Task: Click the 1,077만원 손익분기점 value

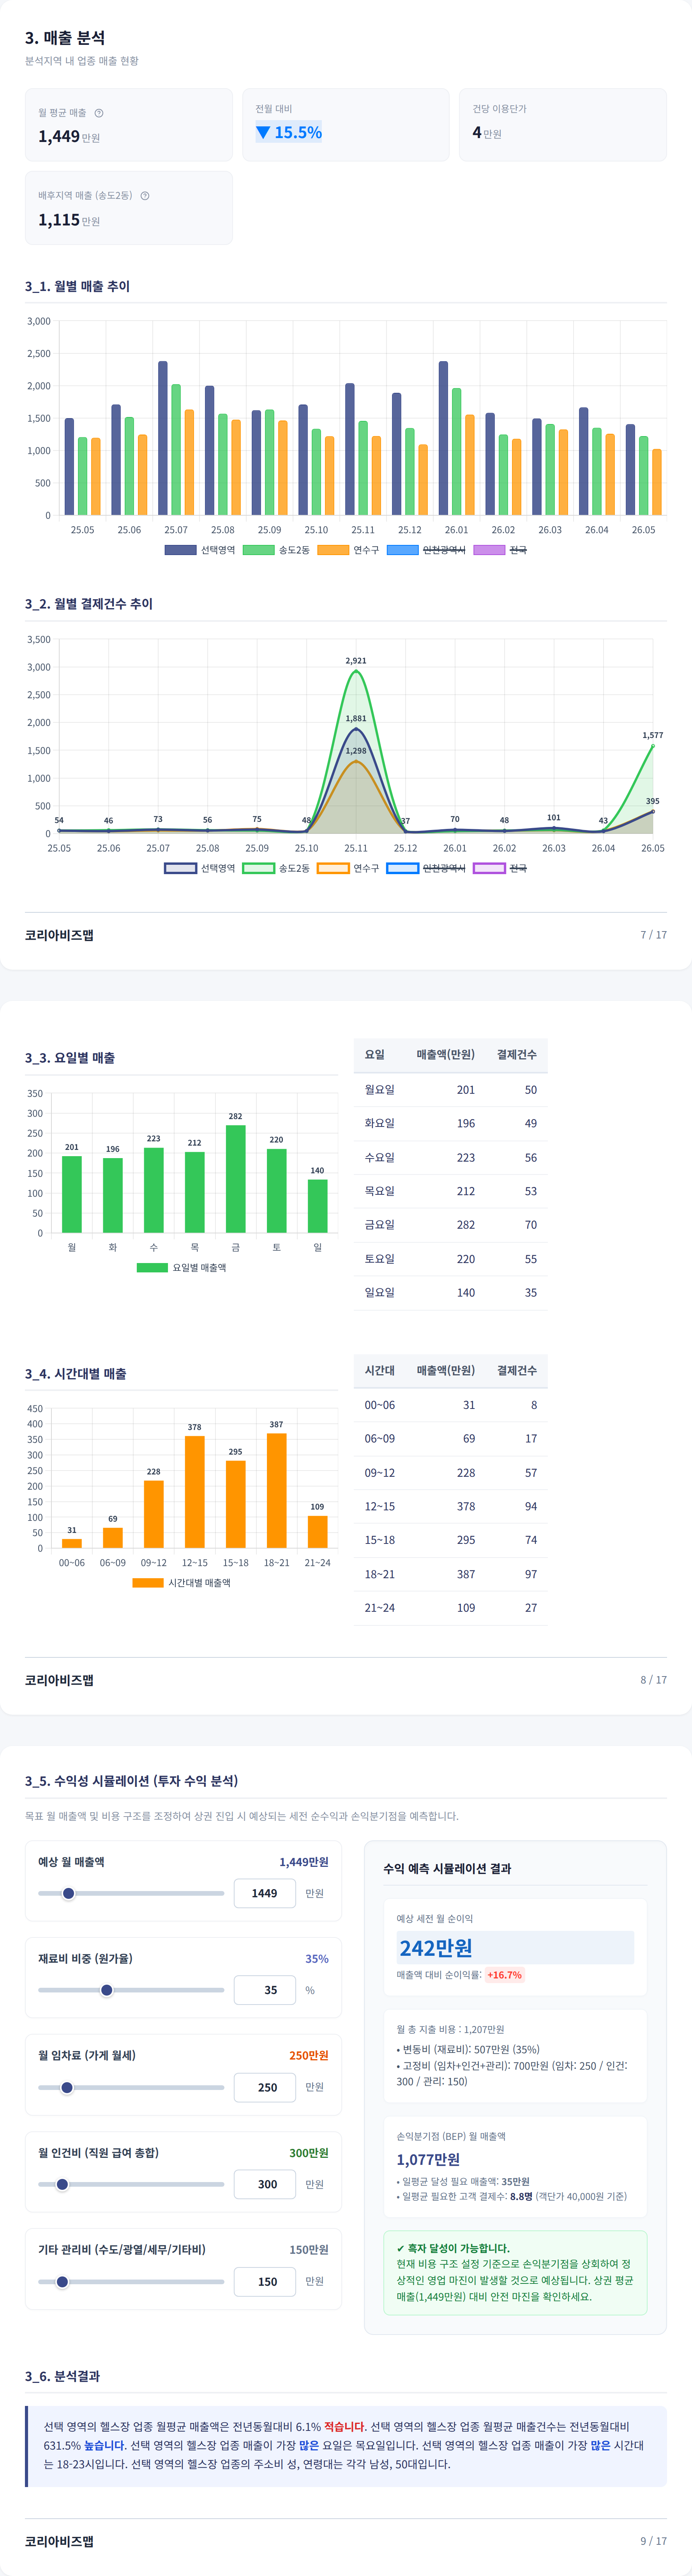Action: [x=428, y=2160]
